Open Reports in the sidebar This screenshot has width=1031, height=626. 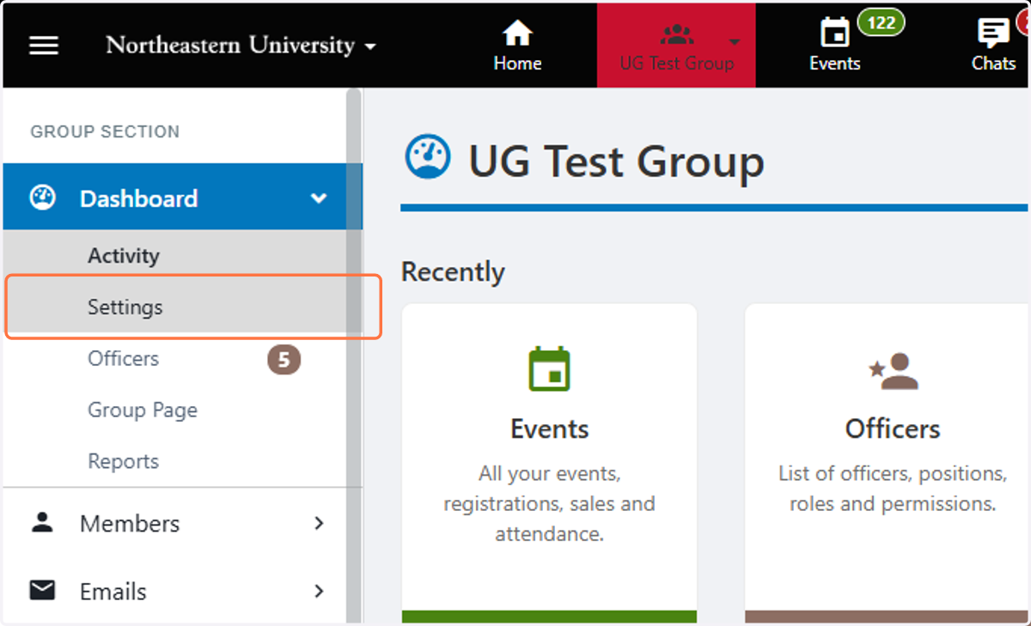(123, 461)
